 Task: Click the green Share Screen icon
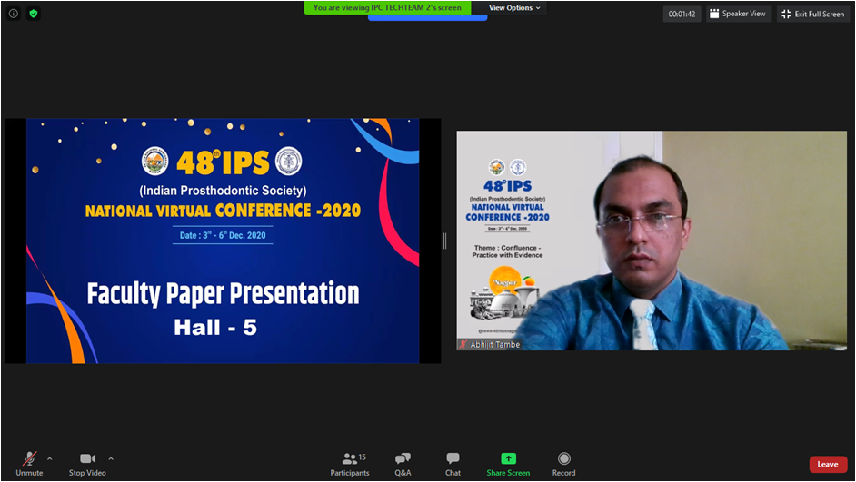coord(508,459)
